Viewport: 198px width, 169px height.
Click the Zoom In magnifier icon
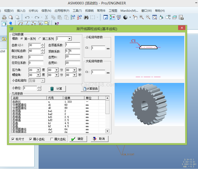(142, 18)
